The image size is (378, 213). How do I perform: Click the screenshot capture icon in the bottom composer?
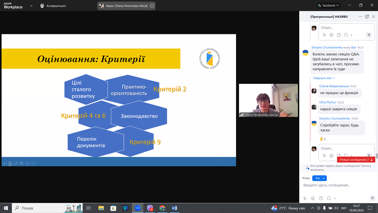[329, 198]
